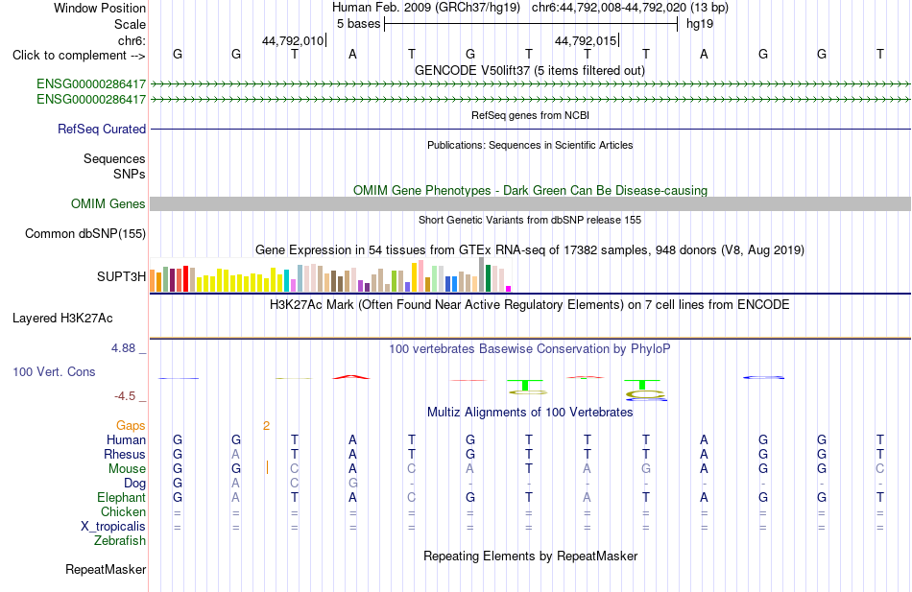The image size is (912, 592).
Task: Click the hg19 text beside the scale bar
Action: tap(700, 24)
